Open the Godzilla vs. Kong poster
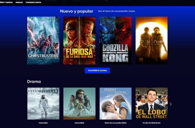The height and width of the screenshot is (128, 195). coord(115,40)
